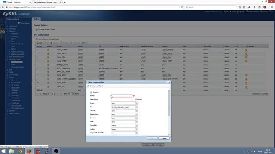275x154 pixels.
Task: Sort by the Priority column header
Action: click(41, 47)
